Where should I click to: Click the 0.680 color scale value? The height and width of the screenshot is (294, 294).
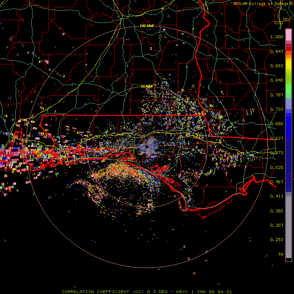[x=277, y=123]
